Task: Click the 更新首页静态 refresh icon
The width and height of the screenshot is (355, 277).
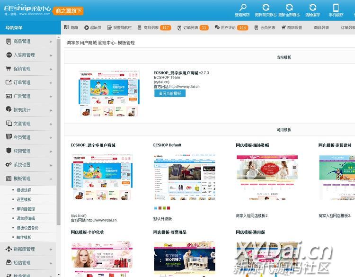Action: point(266,7)
